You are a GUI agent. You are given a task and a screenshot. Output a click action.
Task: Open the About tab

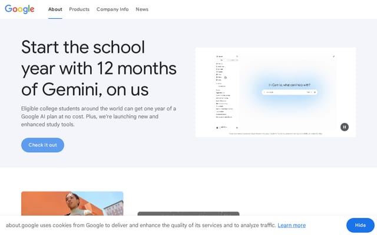point(55,9)
